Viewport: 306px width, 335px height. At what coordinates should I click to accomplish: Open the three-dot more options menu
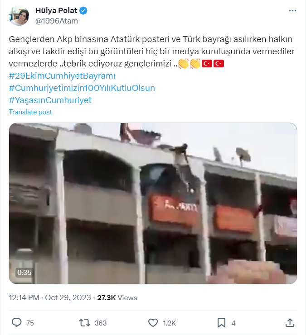(292, 11)
